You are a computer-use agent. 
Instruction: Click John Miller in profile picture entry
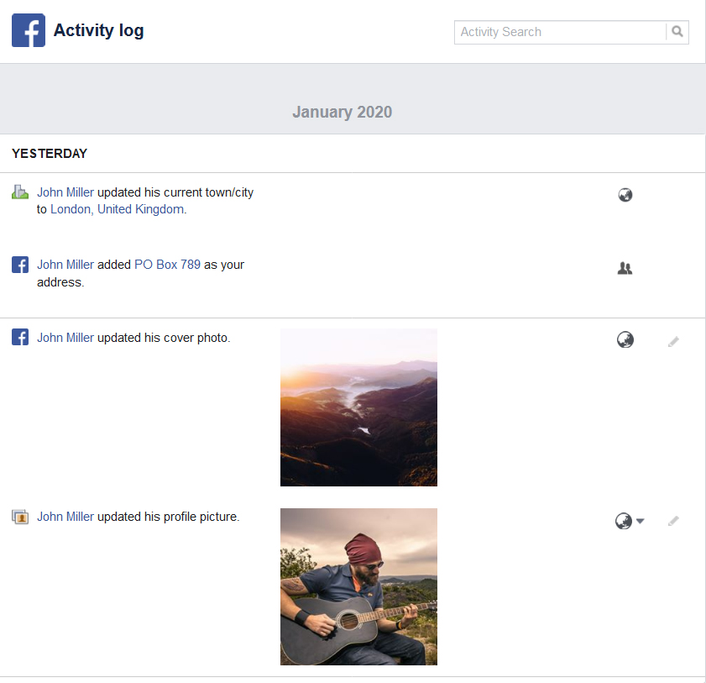tap(65, 517)
